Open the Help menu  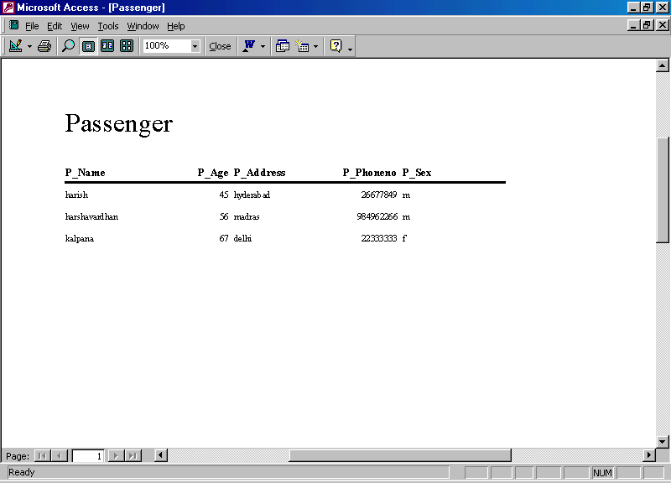pyautogui.click(x=176, y=26)
